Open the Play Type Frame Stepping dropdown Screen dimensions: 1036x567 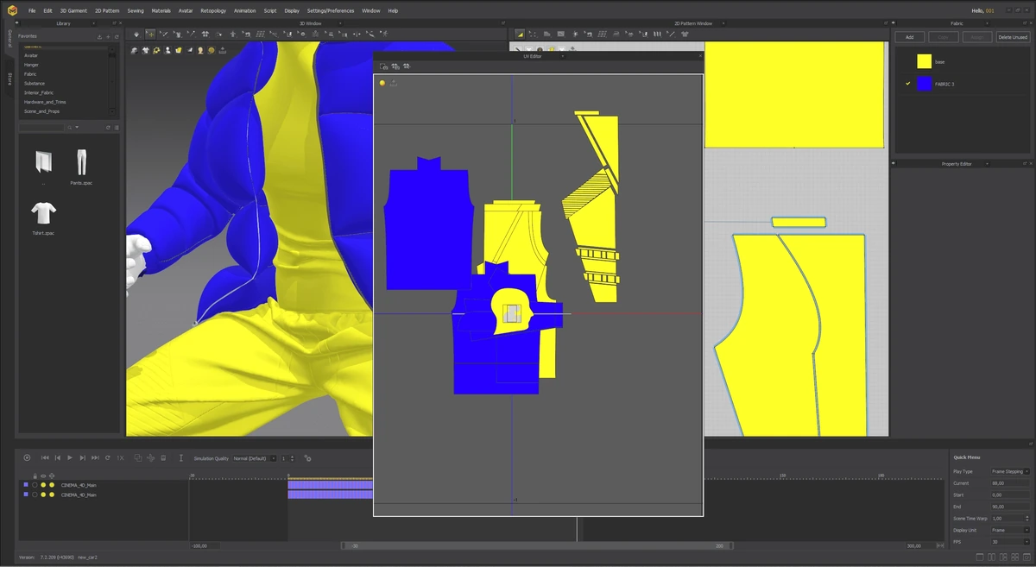[x=1010, y=472]
